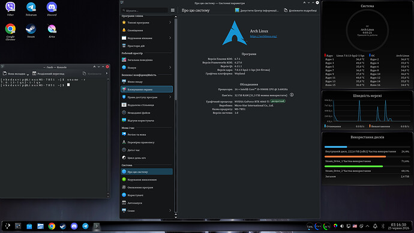Focus the settings search field

click(145, 10)
